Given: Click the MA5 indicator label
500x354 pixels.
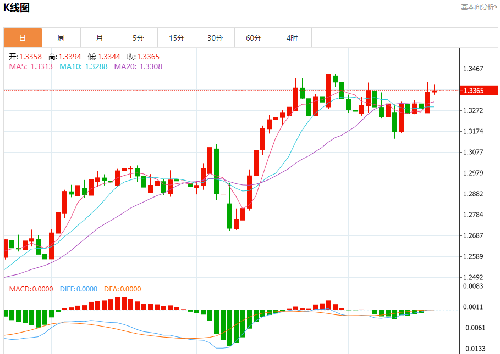Looking at the screenshot, I should 31,66.
